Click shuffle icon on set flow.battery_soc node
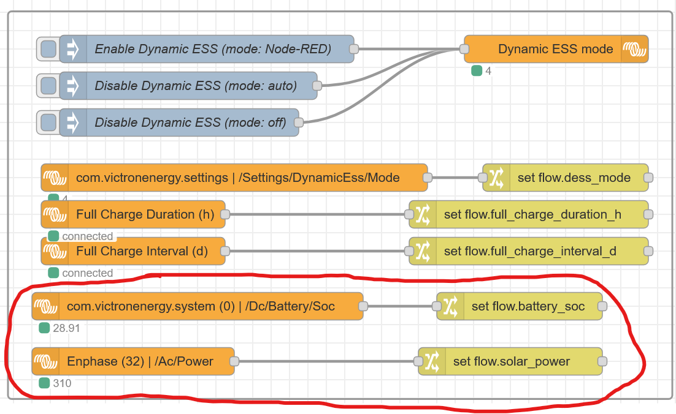Image resolution: width=676 pixels, height=414 pixels. point(450,306)
